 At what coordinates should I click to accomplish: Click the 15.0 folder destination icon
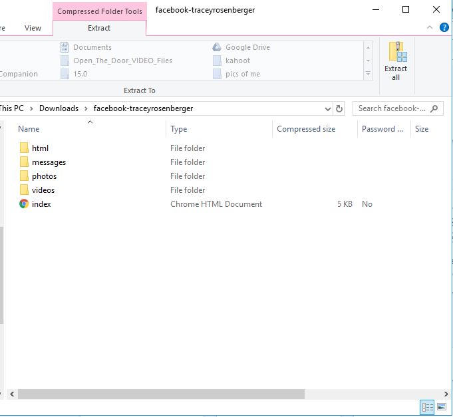65,74
